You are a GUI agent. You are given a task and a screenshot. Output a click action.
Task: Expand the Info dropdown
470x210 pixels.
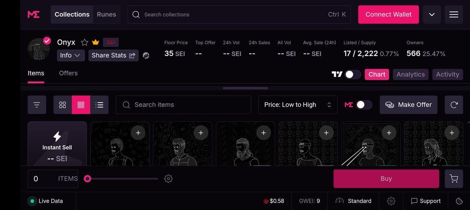tap(71, 56)
